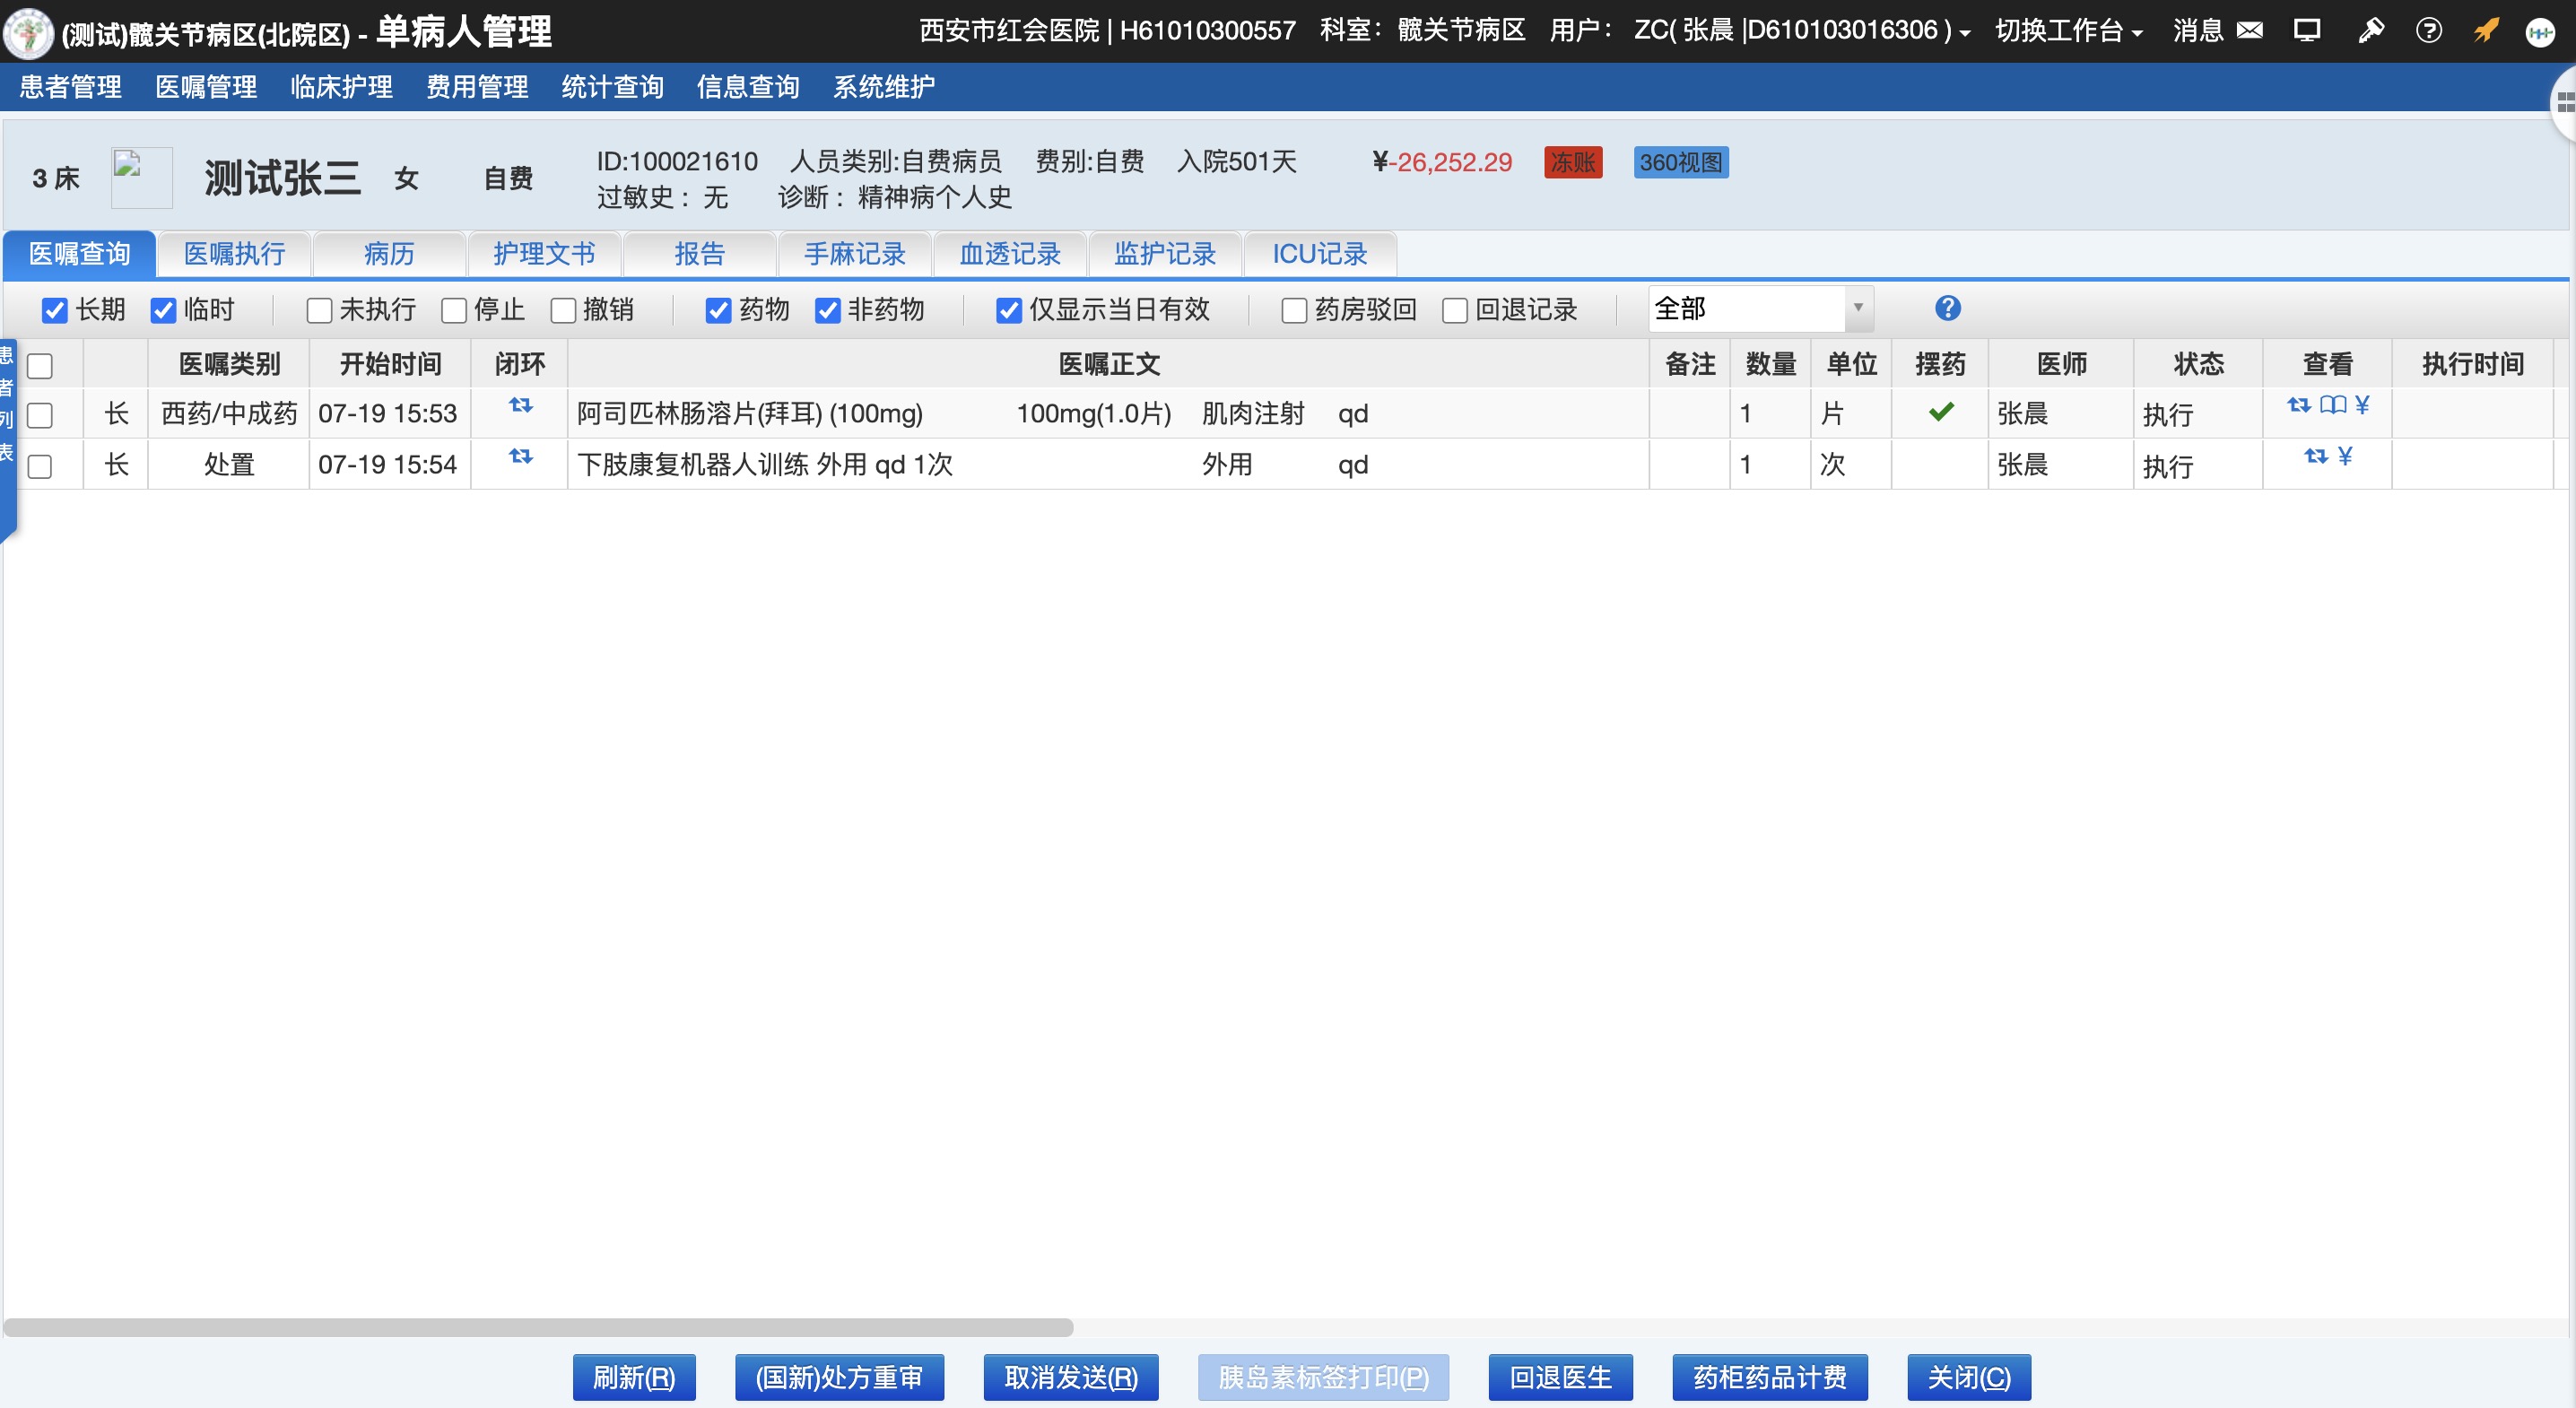
Task: Open the 消息 envelope icon
Action: [2250, 30]
